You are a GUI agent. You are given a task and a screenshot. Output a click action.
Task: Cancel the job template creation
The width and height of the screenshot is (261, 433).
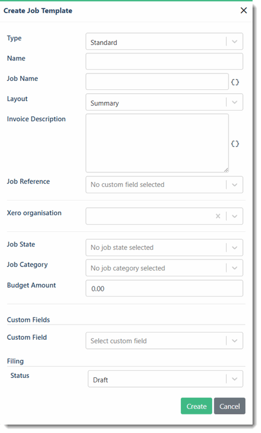(x=230, y=406)
